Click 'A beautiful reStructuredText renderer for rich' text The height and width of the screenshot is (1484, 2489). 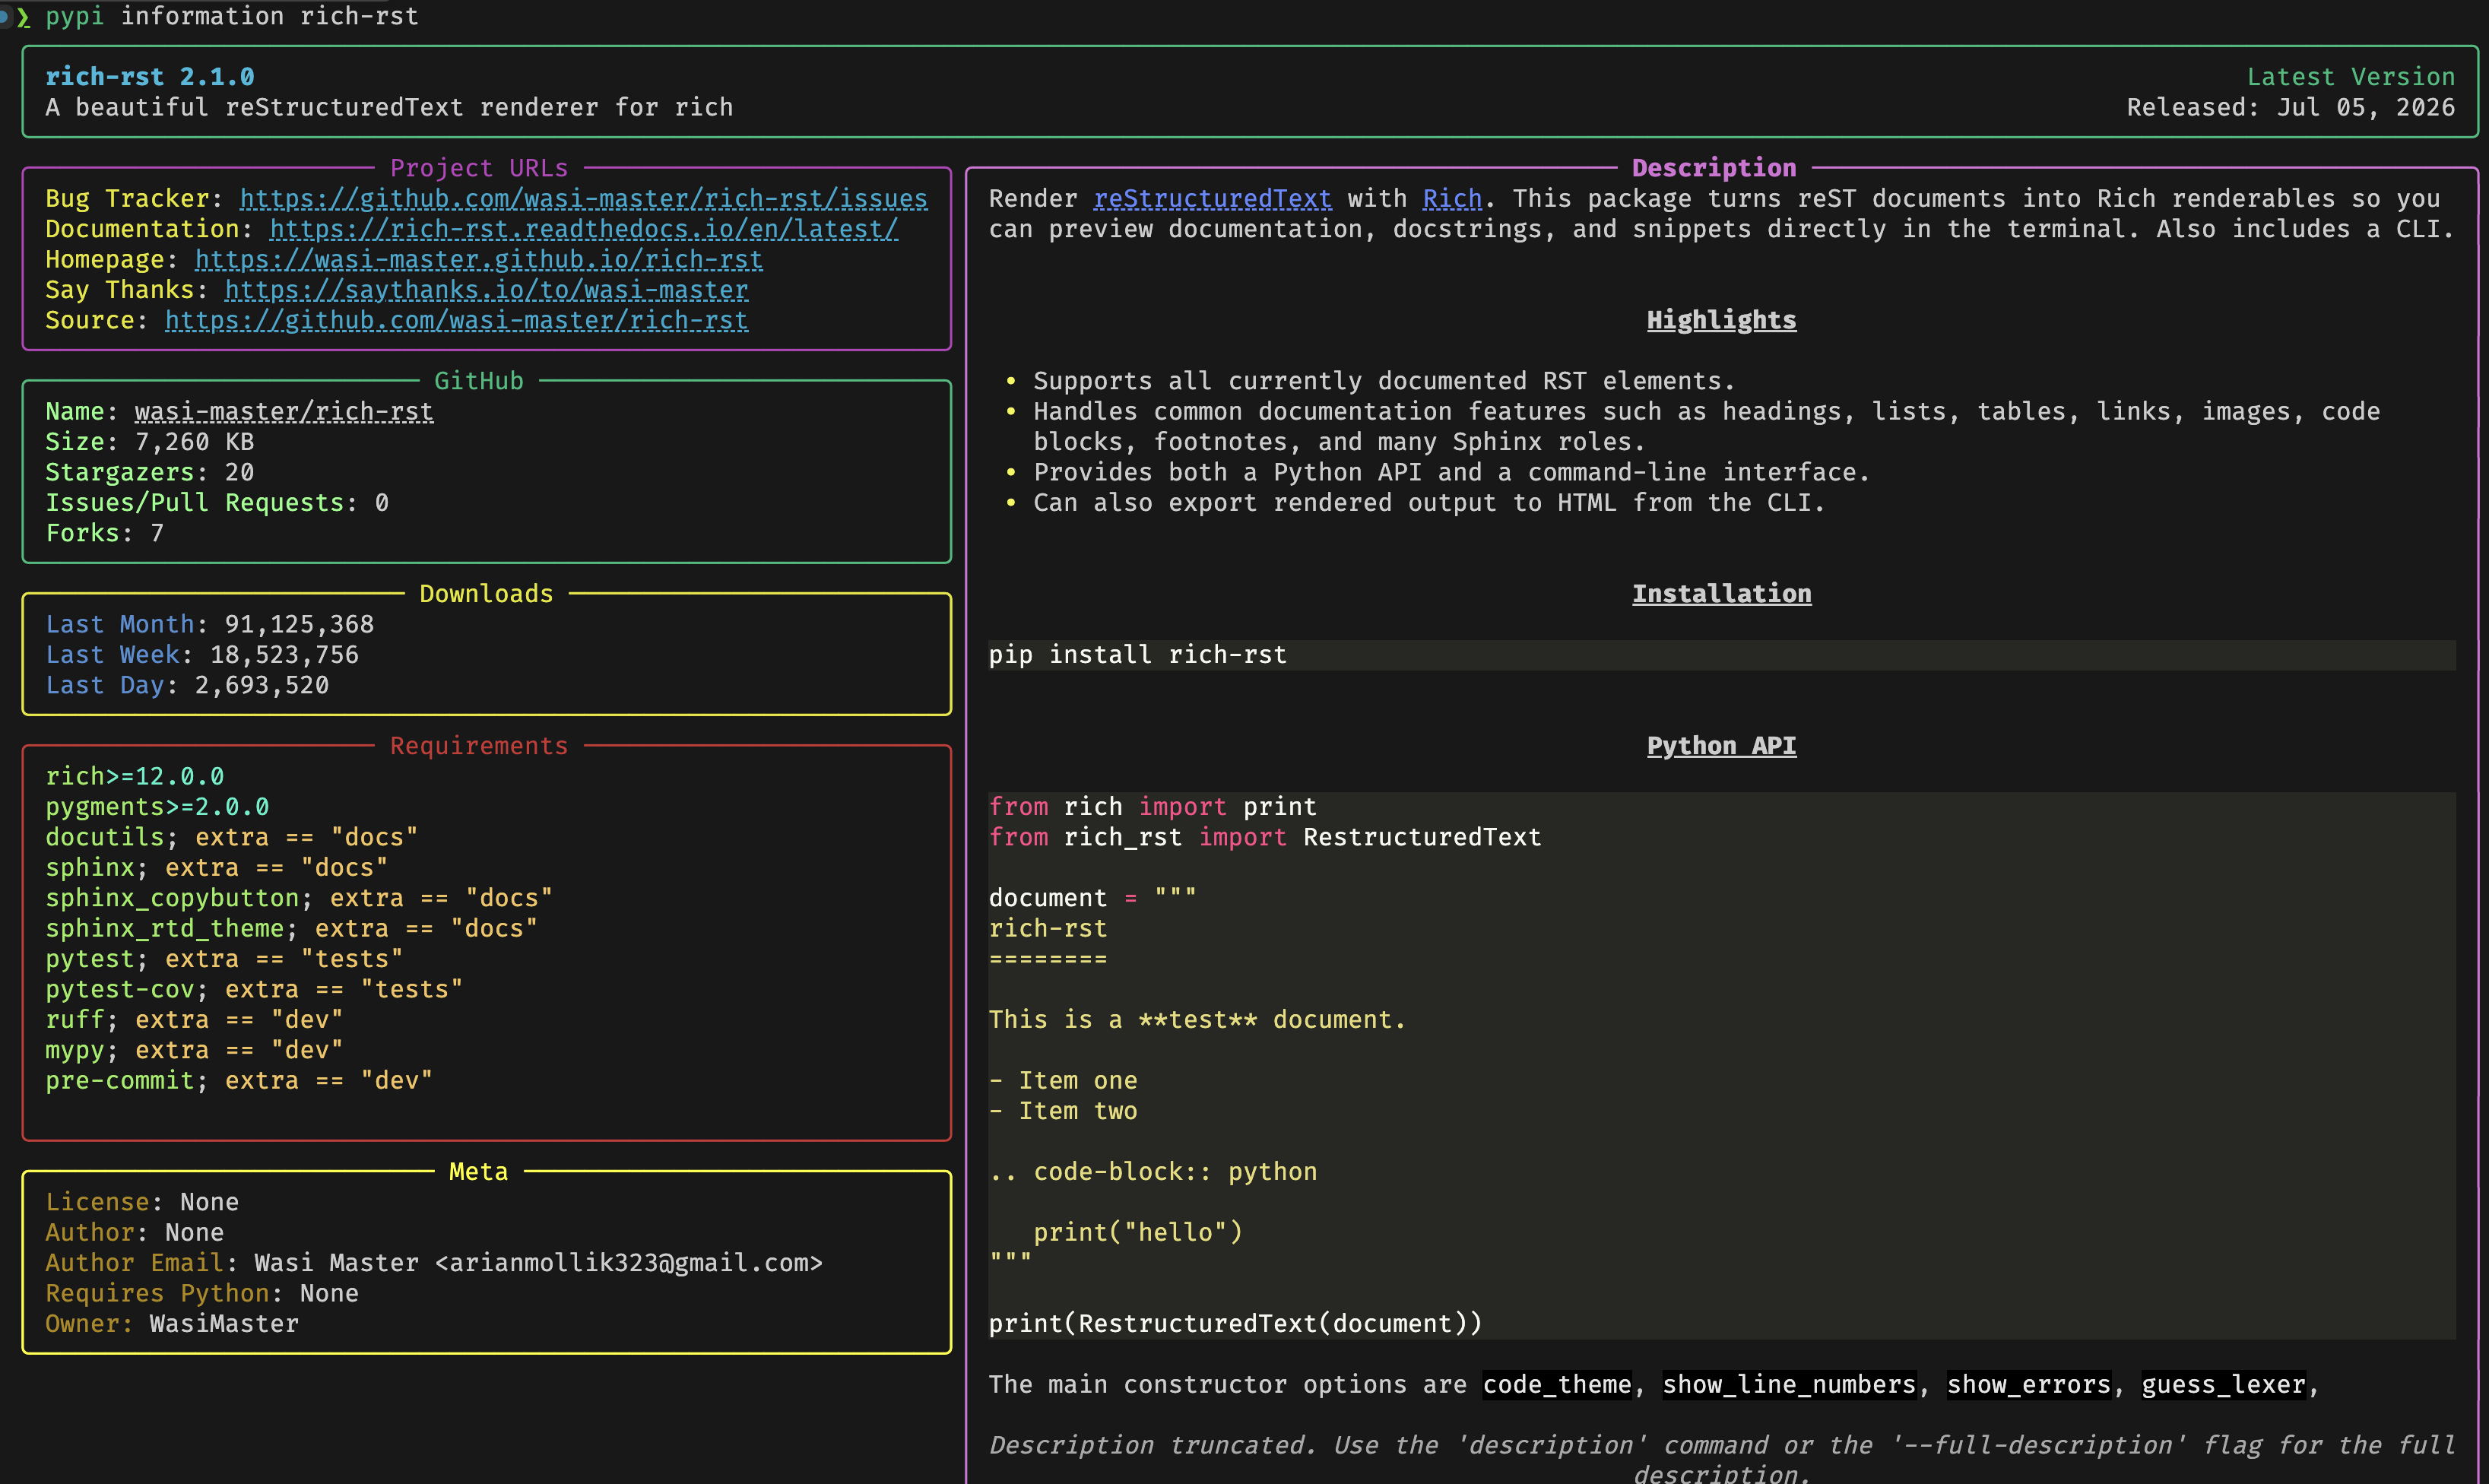click(389, 107)
